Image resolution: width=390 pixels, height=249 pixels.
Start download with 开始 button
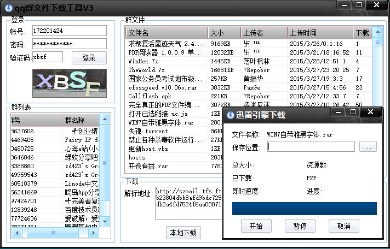click(256, 226)
